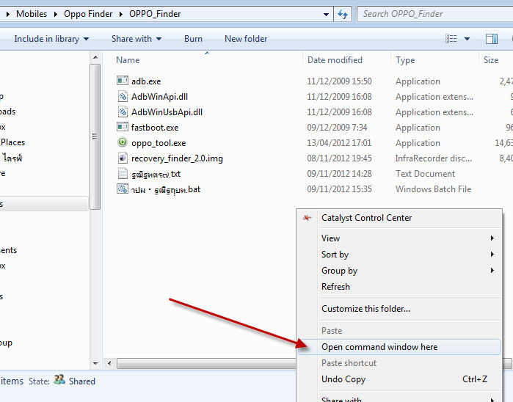This screenshot has height=402, width=513.
Task: Select the oppo_tool.exe file name
Action: pyautogui.click(x=159, y=143)
